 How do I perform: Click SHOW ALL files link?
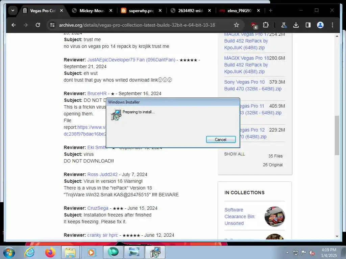[x=234, y=154]
